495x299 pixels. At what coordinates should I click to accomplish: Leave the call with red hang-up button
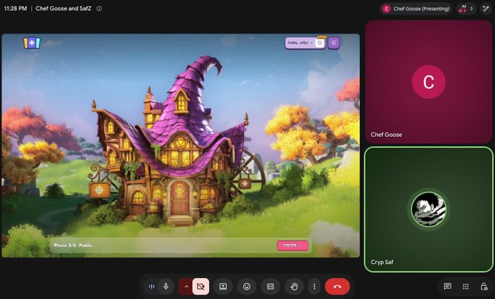point(338,287)
